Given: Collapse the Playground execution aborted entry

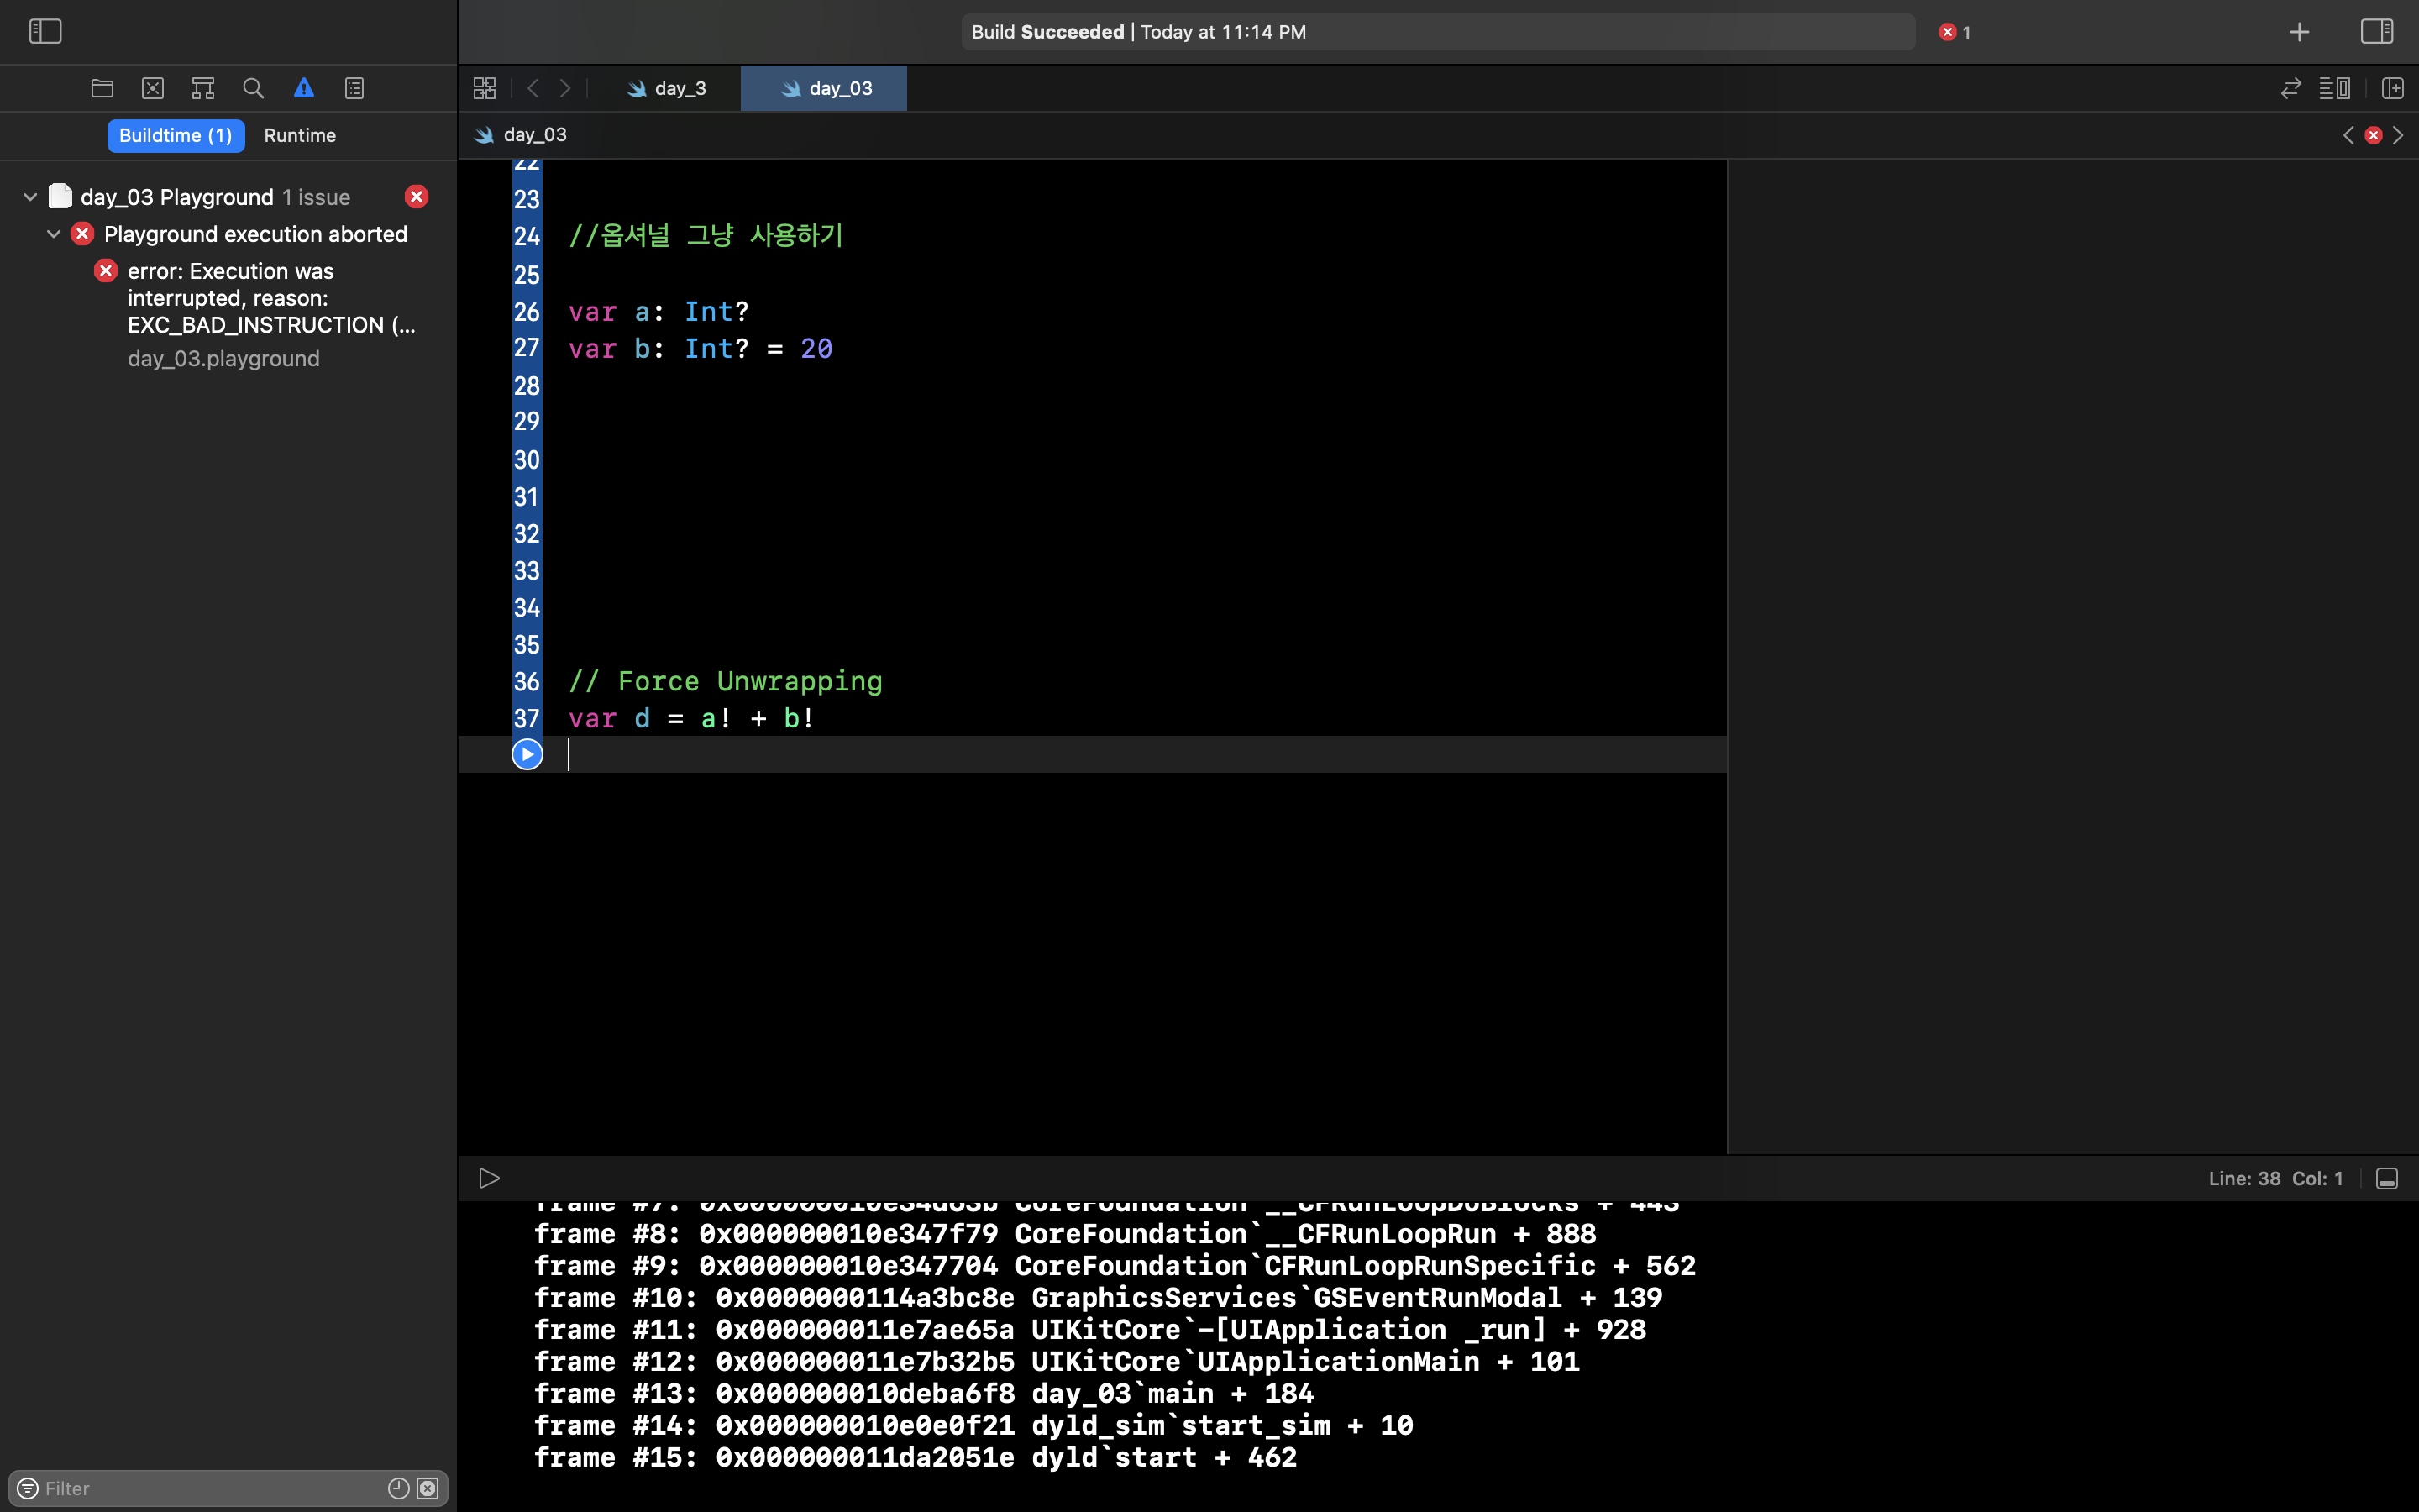Looking at the screenshot, I should click(x=54, y=234).
